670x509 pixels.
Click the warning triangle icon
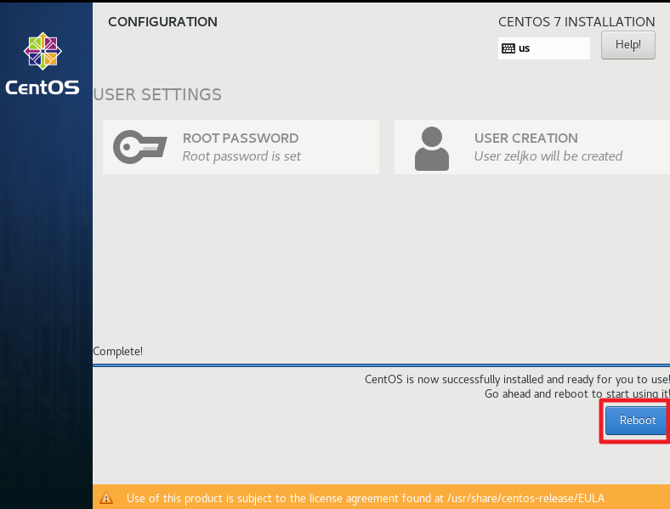click(x=106, y=498)
